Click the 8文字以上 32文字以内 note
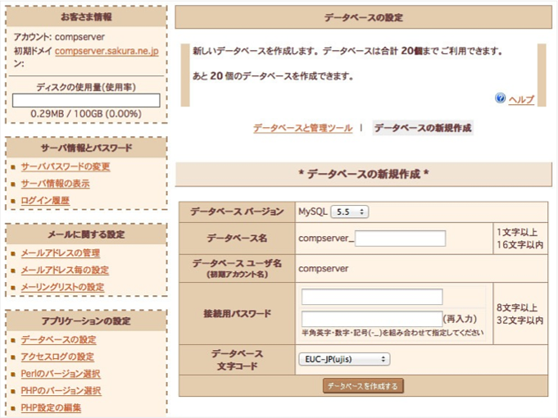 pos(520,314)
